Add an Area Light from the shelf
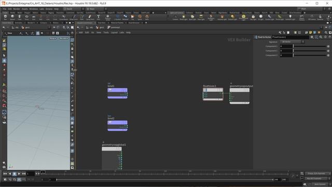This screenshot has height=187, width=332. (201, 17)
